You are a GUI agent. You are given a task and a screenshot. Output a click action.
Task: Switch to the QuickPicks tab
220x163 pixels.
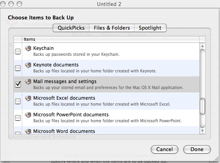71,28
